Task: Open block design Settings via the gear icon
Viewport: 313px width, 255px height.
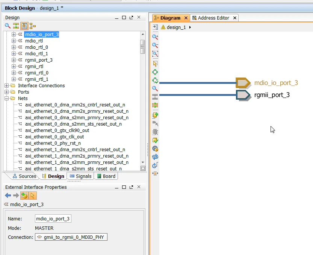Action: tap(155, 149)
